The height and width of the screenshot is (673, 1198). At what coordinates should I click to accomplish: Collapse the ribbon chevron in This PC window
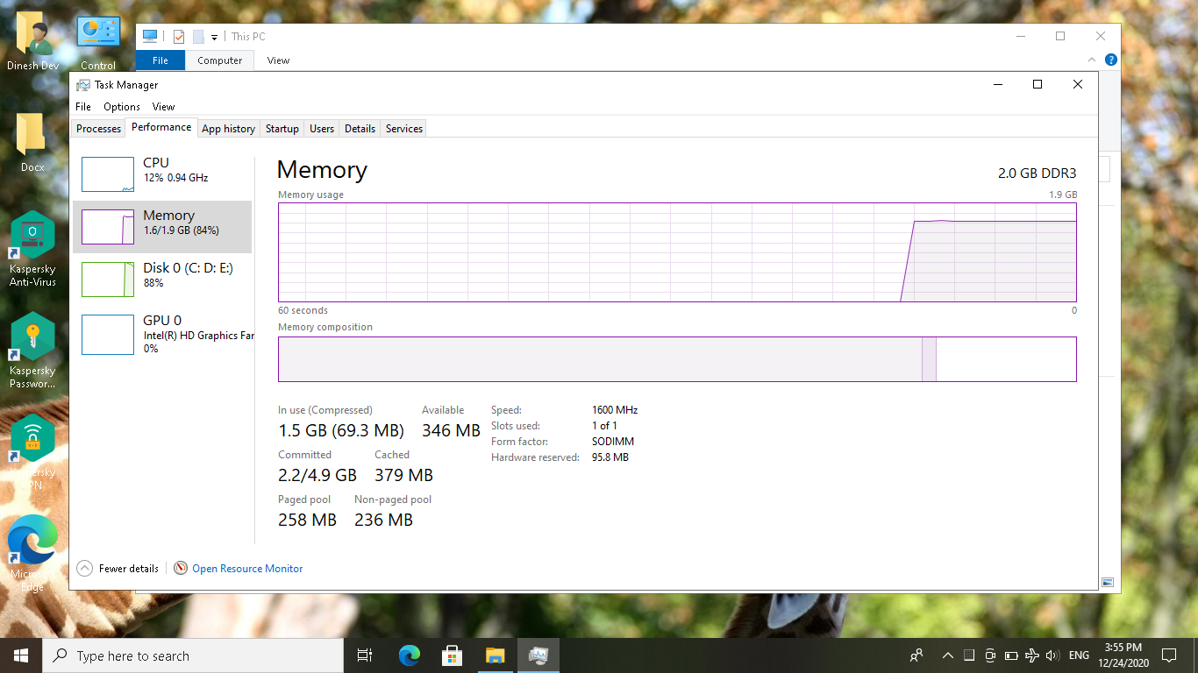(1092, 60)
